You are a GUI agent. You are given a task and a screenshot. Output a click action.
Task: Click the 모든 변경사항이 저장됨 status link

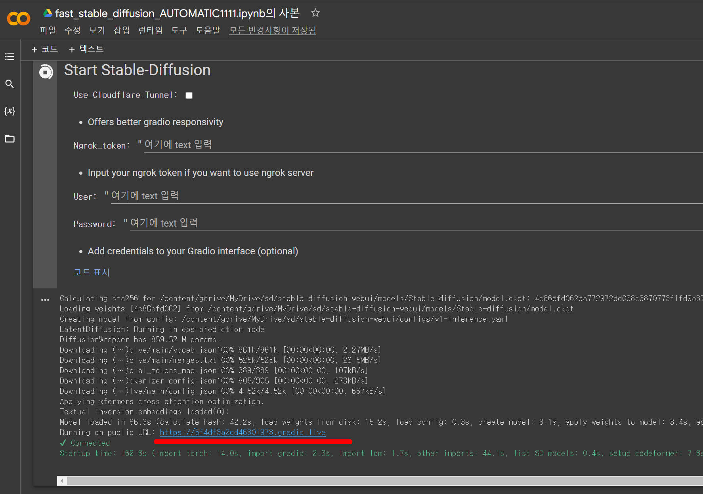tap(273, 31)
